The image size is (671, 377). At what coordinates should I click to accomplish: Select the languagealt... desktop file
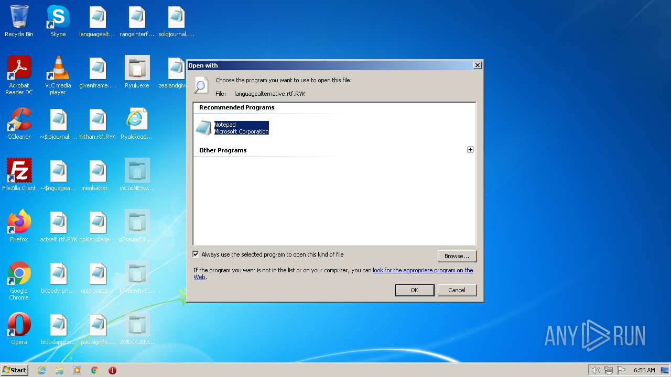[x=98, y=21]
